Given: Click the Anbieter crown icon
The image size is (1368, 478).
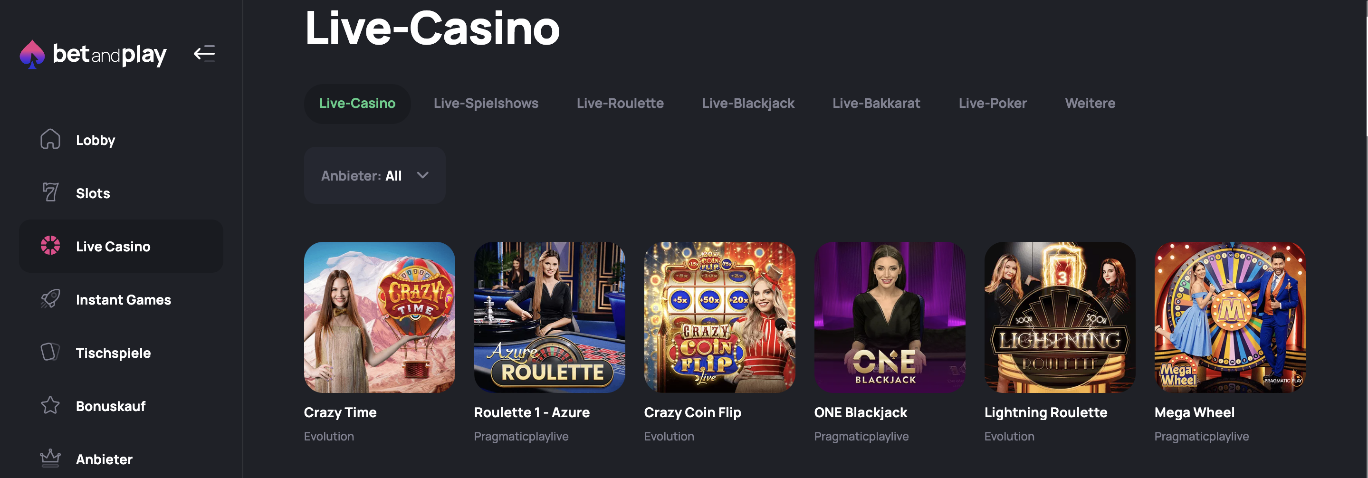Looking at the screenshot, I should tap(50, 459).
